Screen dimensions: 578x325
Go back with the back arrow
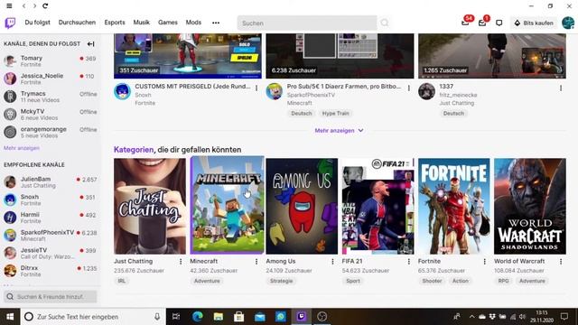(x=24, y=6)
